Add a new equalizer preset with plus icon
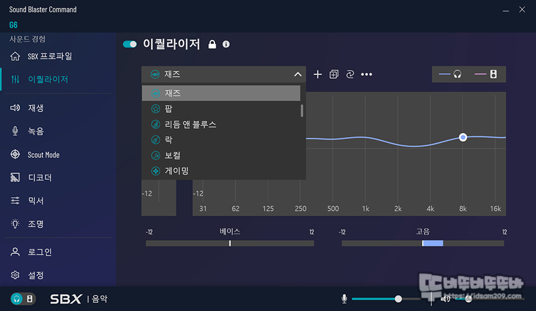This screenshot has width=536, height=311. (317, 74)
